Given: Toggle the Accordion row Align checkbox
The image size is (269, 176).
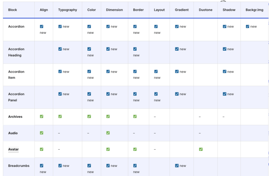Looking at the screenshot, I should [x=42, y=26].
